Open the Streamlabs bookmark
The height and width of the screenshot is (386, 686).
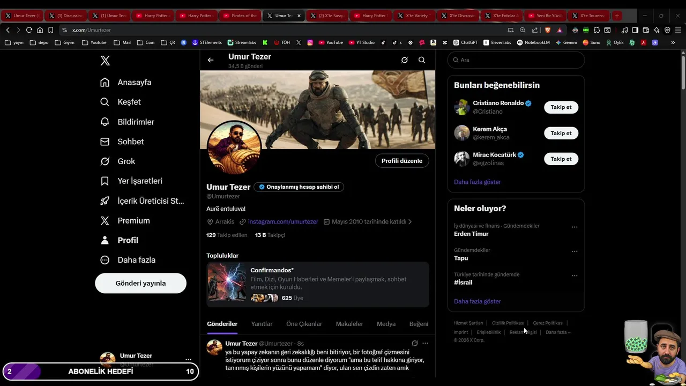(x=242, y=42)
